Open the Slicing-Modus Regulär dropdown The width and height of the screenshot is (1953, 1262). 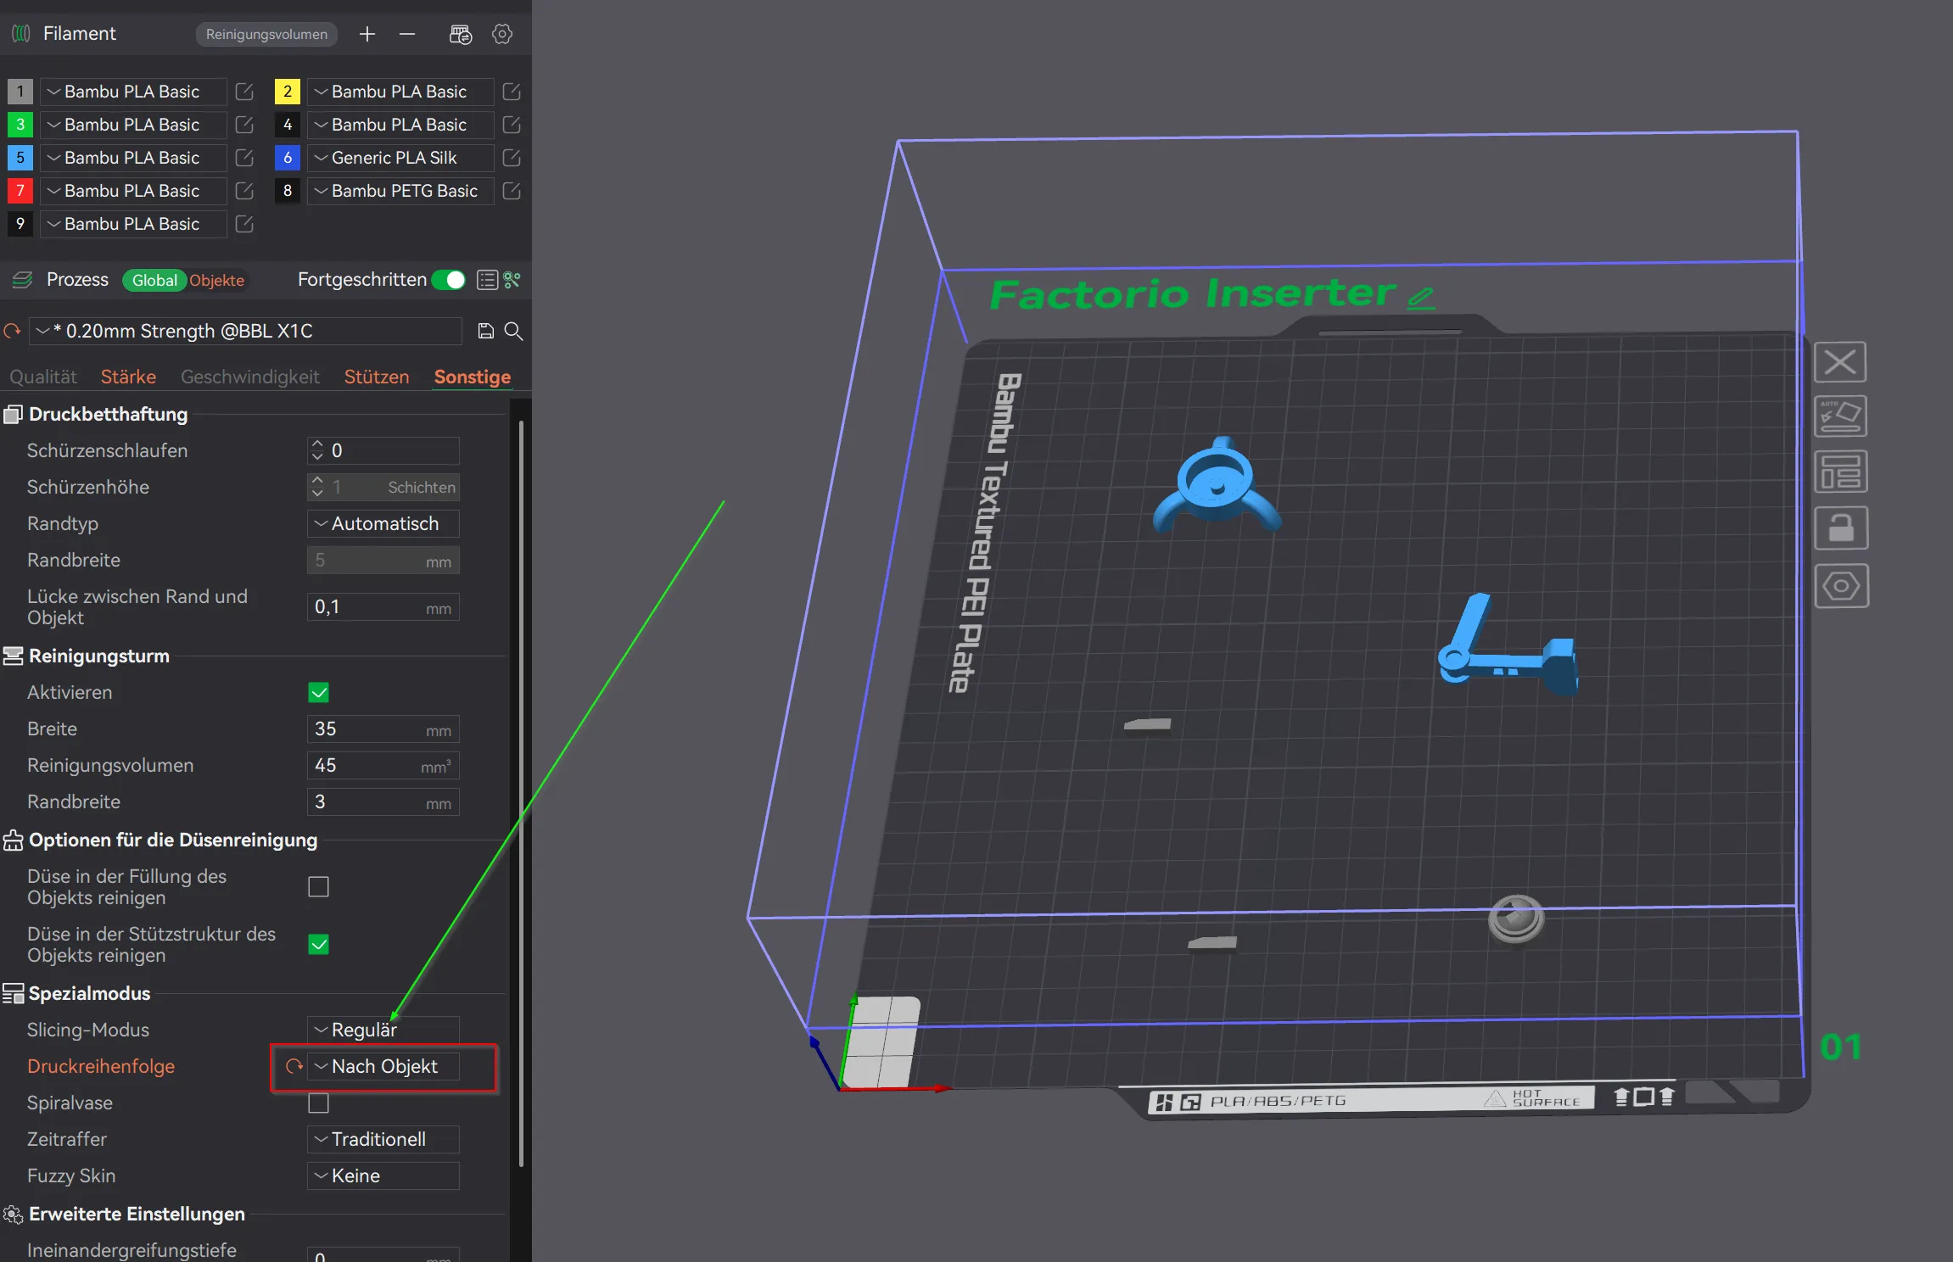(x=383, y=1030)
